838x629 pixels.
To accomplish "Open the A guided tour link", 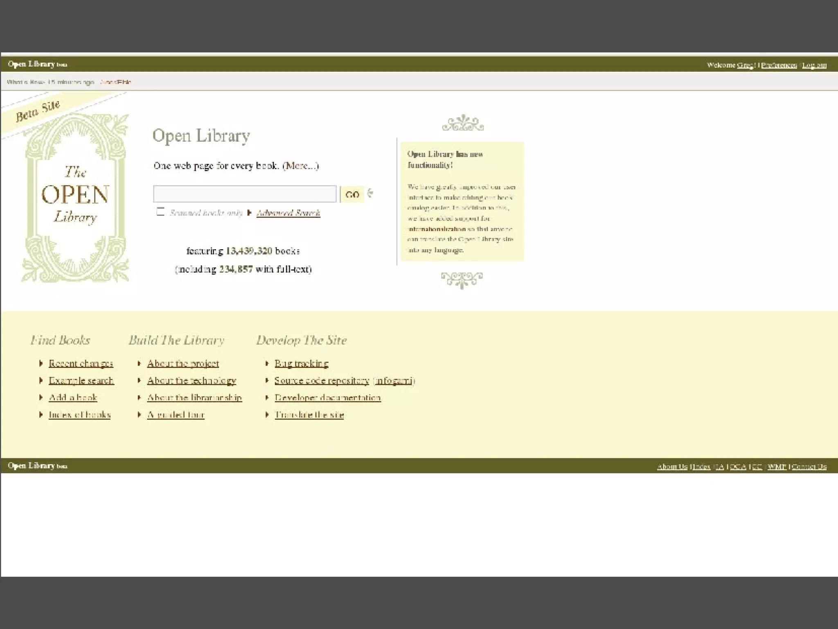I will tap(176, 415).
